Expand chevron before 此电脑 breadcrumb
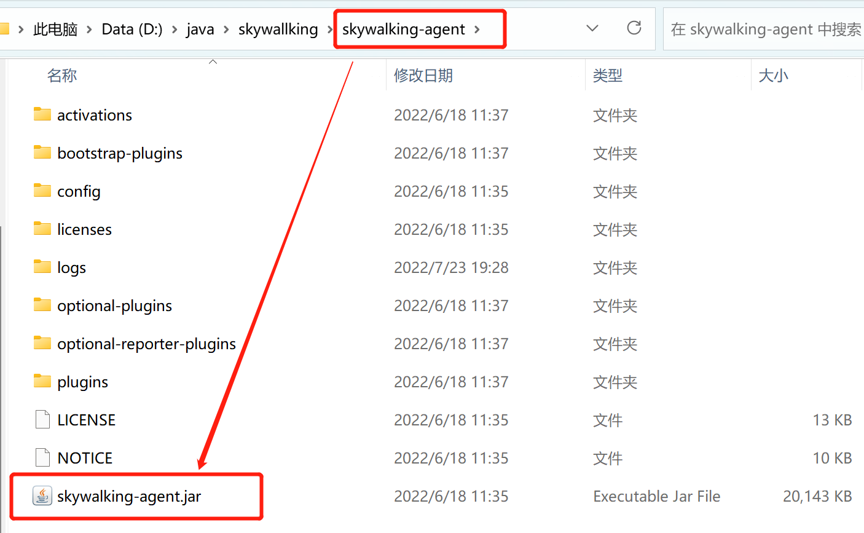 pyautogui.click(x=21, y=29)
